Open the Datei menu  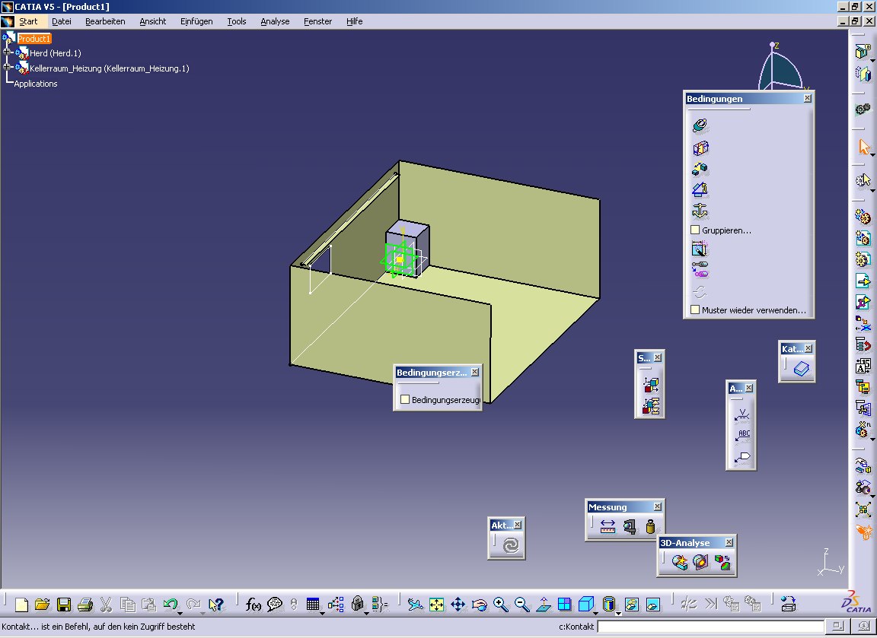coord(62,21)
